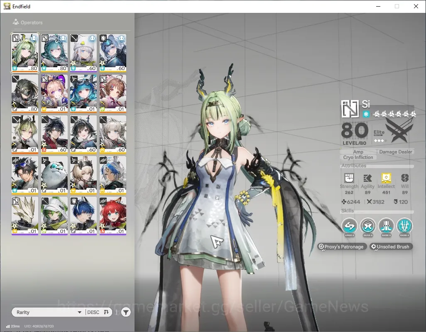
Task: Click the butterfly skill icon
Action: [x=368, y=226]
